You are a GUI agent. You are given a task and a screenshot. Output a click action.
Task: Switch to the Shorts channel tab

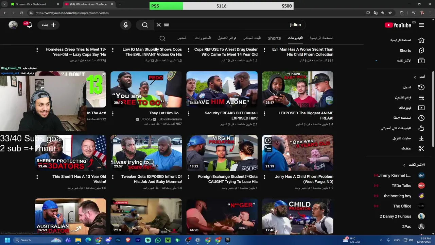pos(274,38)
